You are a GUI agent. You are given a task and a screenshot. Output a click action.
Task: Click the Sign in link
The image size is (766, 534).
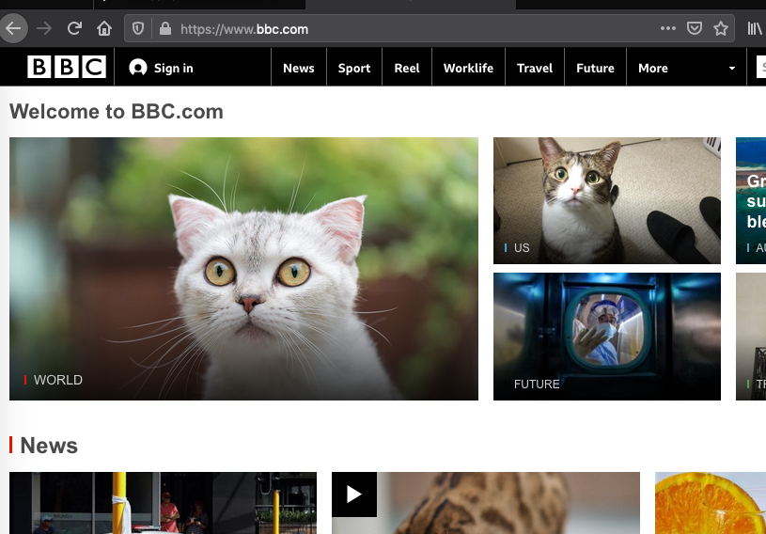174,68
